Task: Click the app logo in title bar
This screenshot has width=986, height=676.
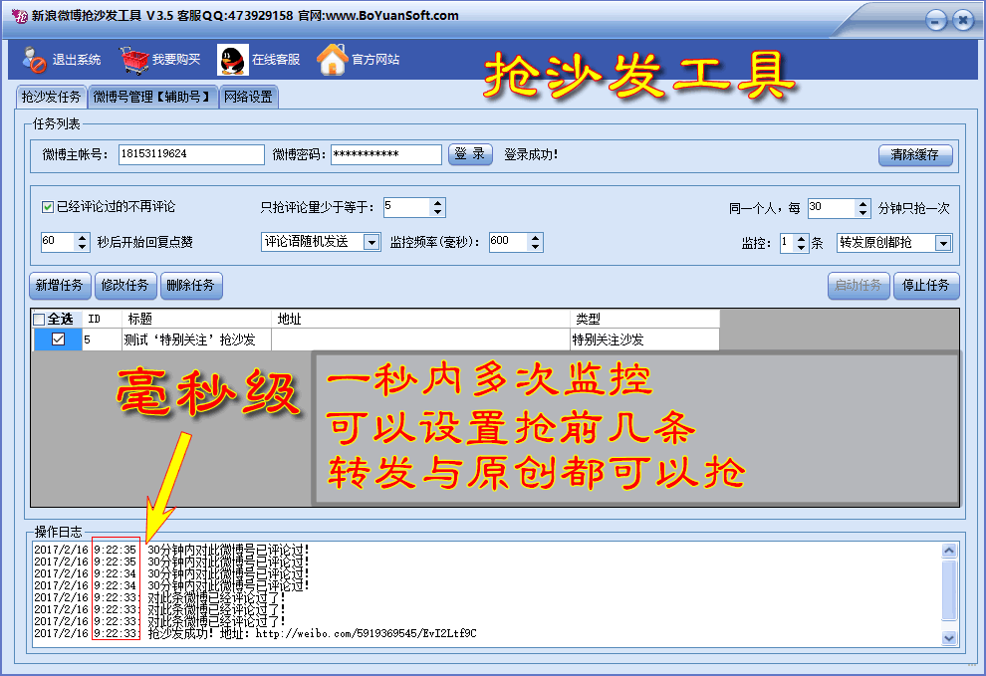Action: pyautogui.click(x=19, y=16)
